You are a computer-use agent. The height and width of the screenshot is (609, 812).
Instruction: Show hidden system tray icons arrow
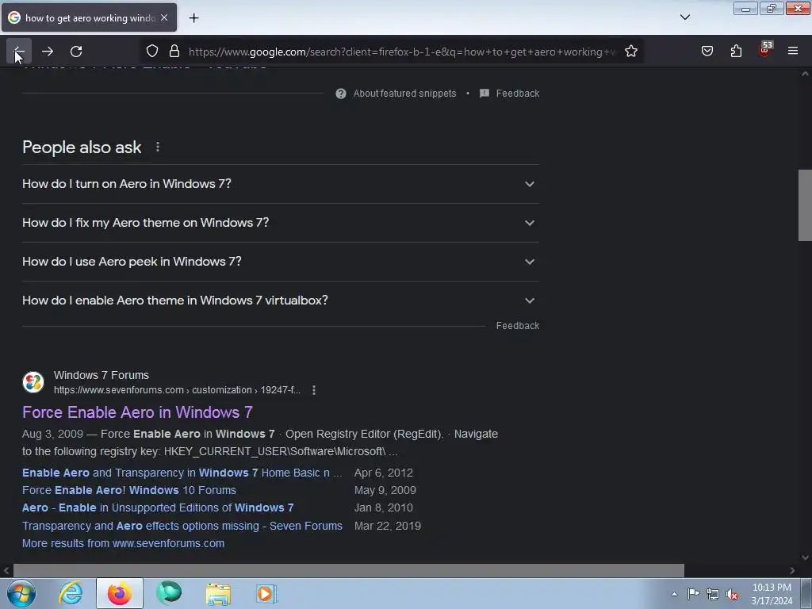point(674,594)
